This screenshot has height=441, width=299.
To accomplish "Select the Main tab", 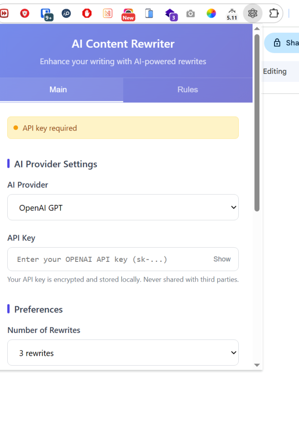I will point(58,90).
